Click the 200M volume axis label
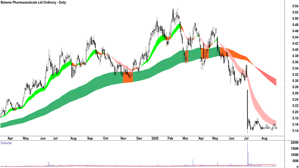The width and height of the screenshot is (299, 168). 295,143
